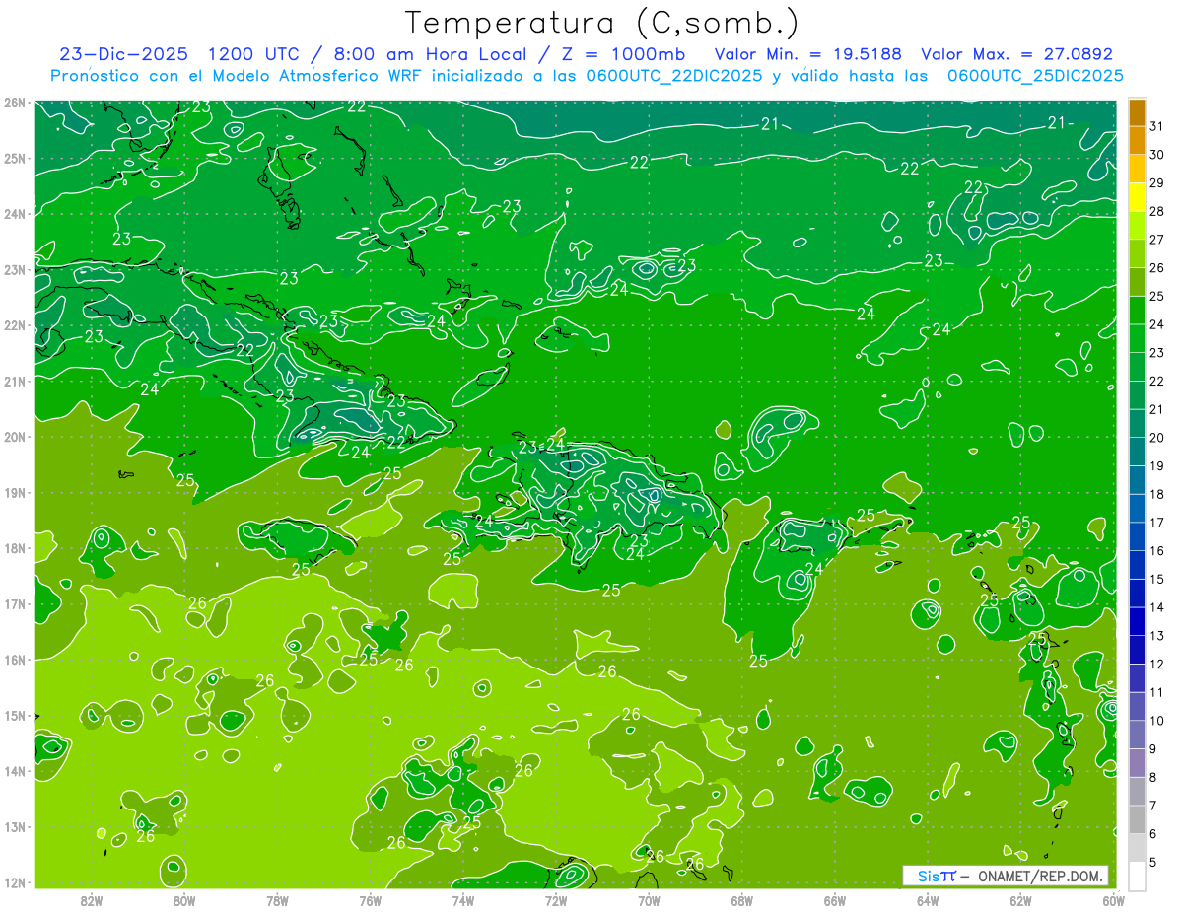Screen dimensions: 1183x914
Task: Click the legend scale label 8
Action: [x=1153, y=778]
